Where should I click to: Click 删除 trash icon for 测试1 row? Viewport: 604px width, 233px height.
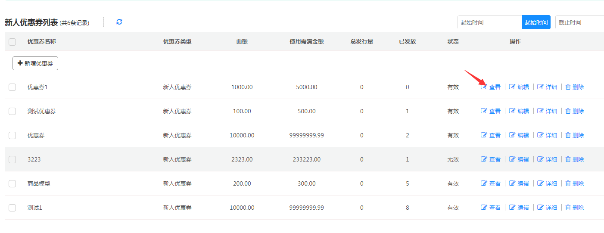click(x=568, y=208)
